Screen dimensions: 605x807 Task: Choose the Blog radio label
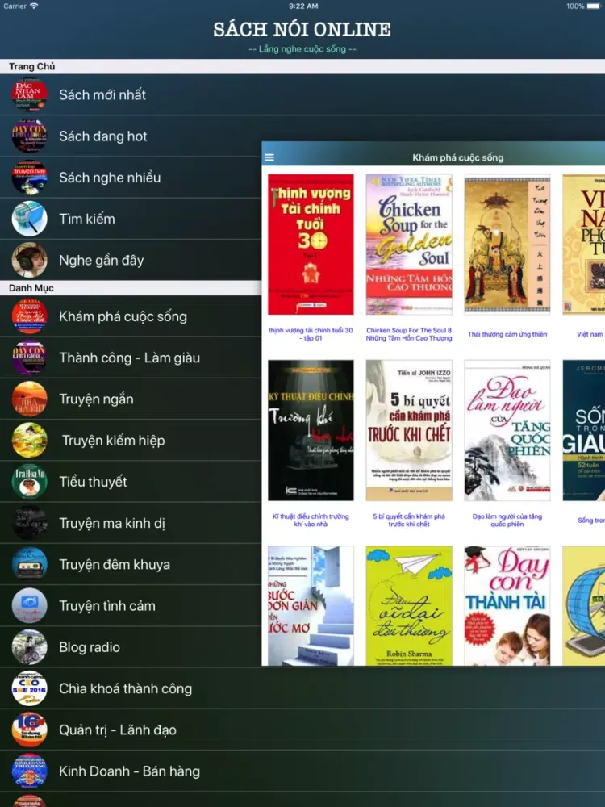coord(90,647)
